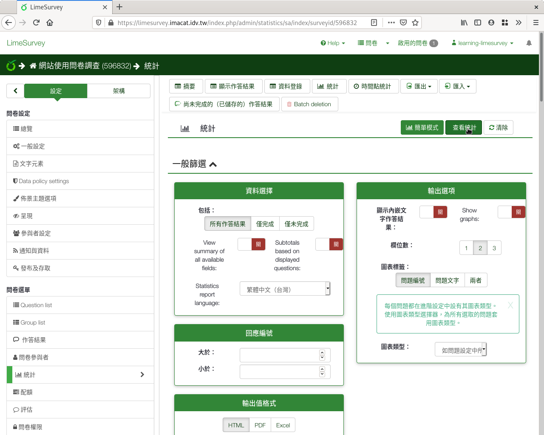Open the Pocket save icon
The image size is (544, 435).
403,23
